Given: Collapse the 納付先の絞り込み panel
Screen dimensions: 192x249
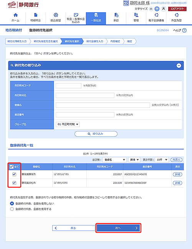Looking at the screenshot, I should pyautogui.click(x=179, y=66).
